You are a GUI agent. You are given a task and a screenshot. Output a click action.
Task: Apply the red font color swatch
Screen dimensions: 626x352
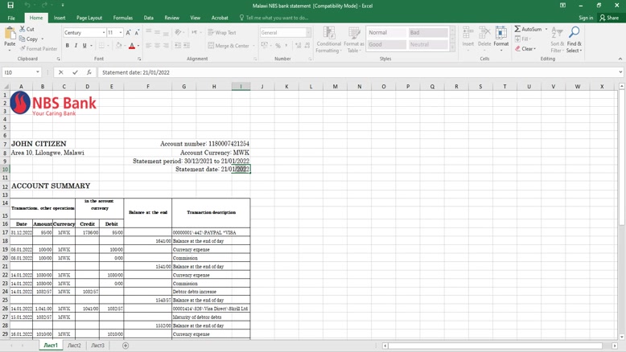point(132,46)
